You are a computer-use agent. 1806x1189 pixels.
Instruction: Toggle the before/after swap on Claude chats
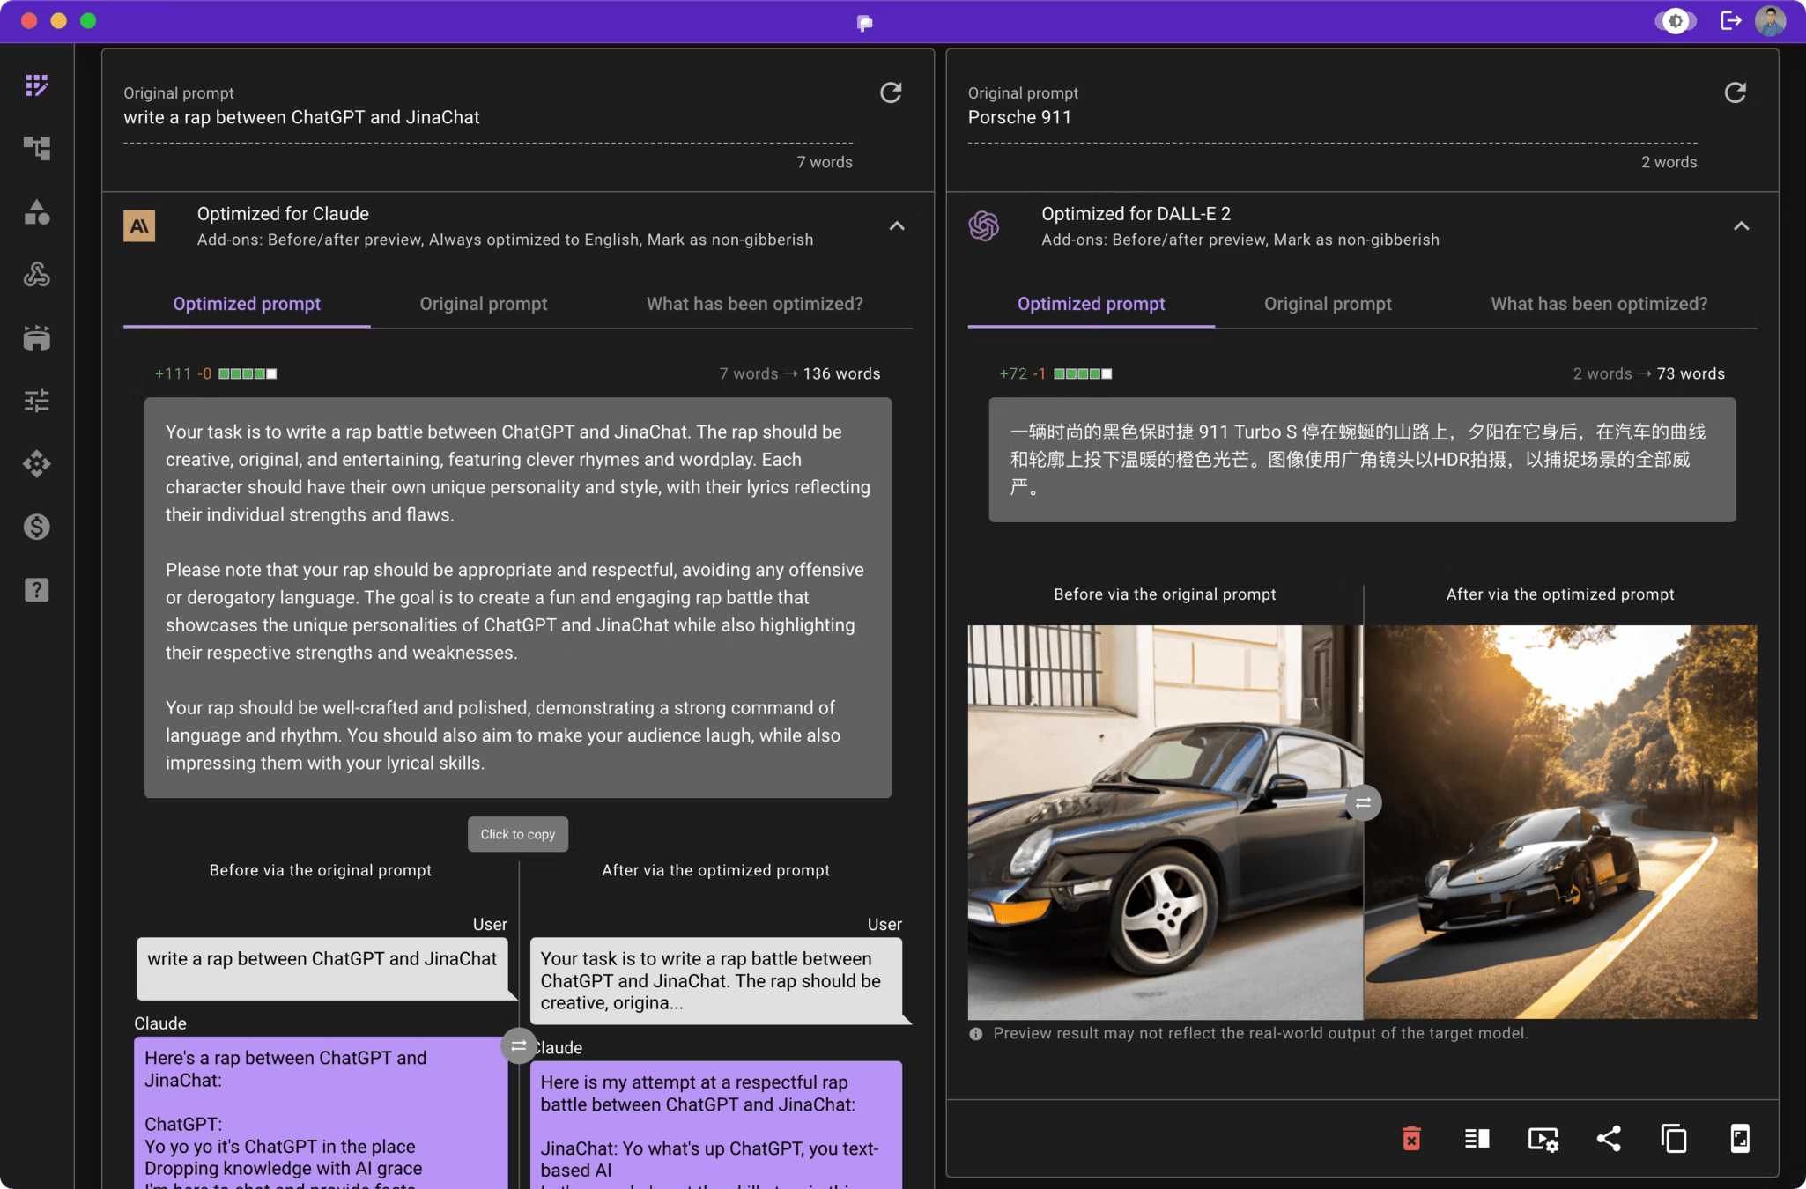[x=518, y=1045]
